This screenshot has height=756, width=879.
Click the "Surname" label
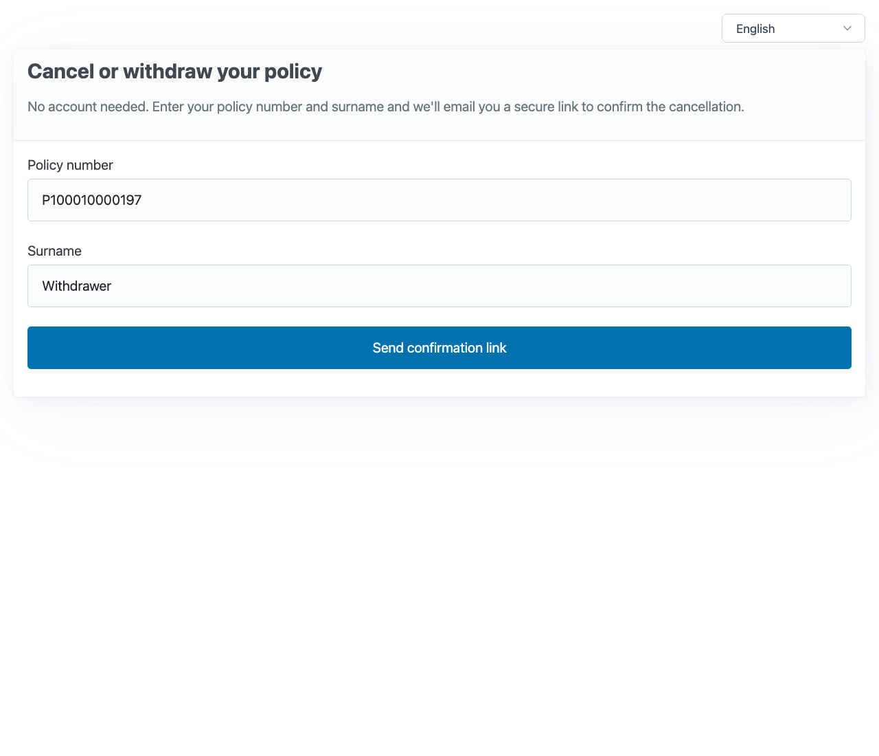[54, 251]
